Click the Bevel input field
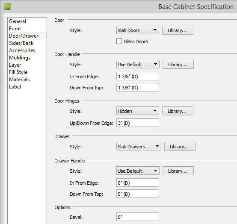The image size is (237, 224). (x=138, y=217)
